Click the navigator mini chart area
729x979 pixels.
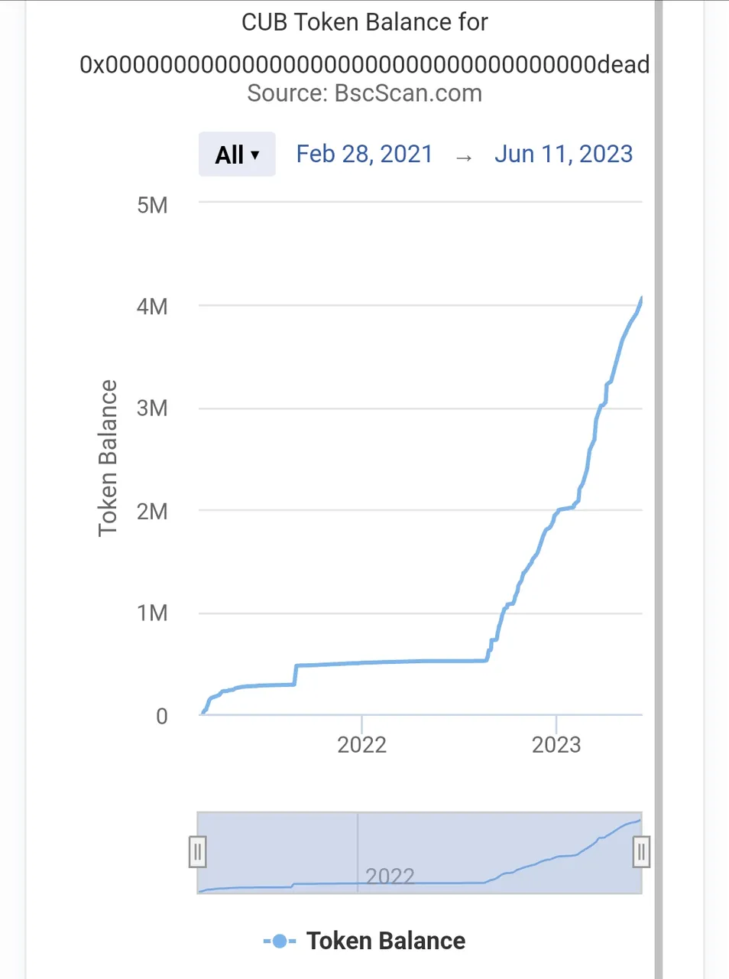click(x=420, y=852)
